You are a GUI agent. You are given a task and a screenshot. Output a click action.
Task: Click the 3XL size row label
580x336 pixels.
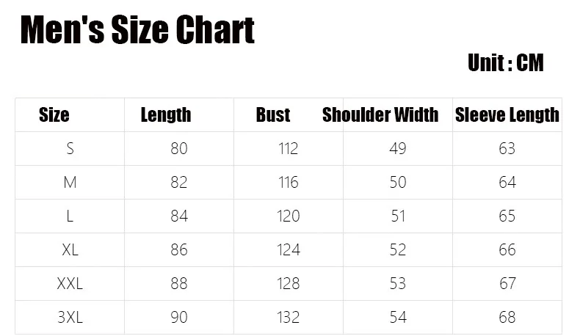tap(70, 317)
